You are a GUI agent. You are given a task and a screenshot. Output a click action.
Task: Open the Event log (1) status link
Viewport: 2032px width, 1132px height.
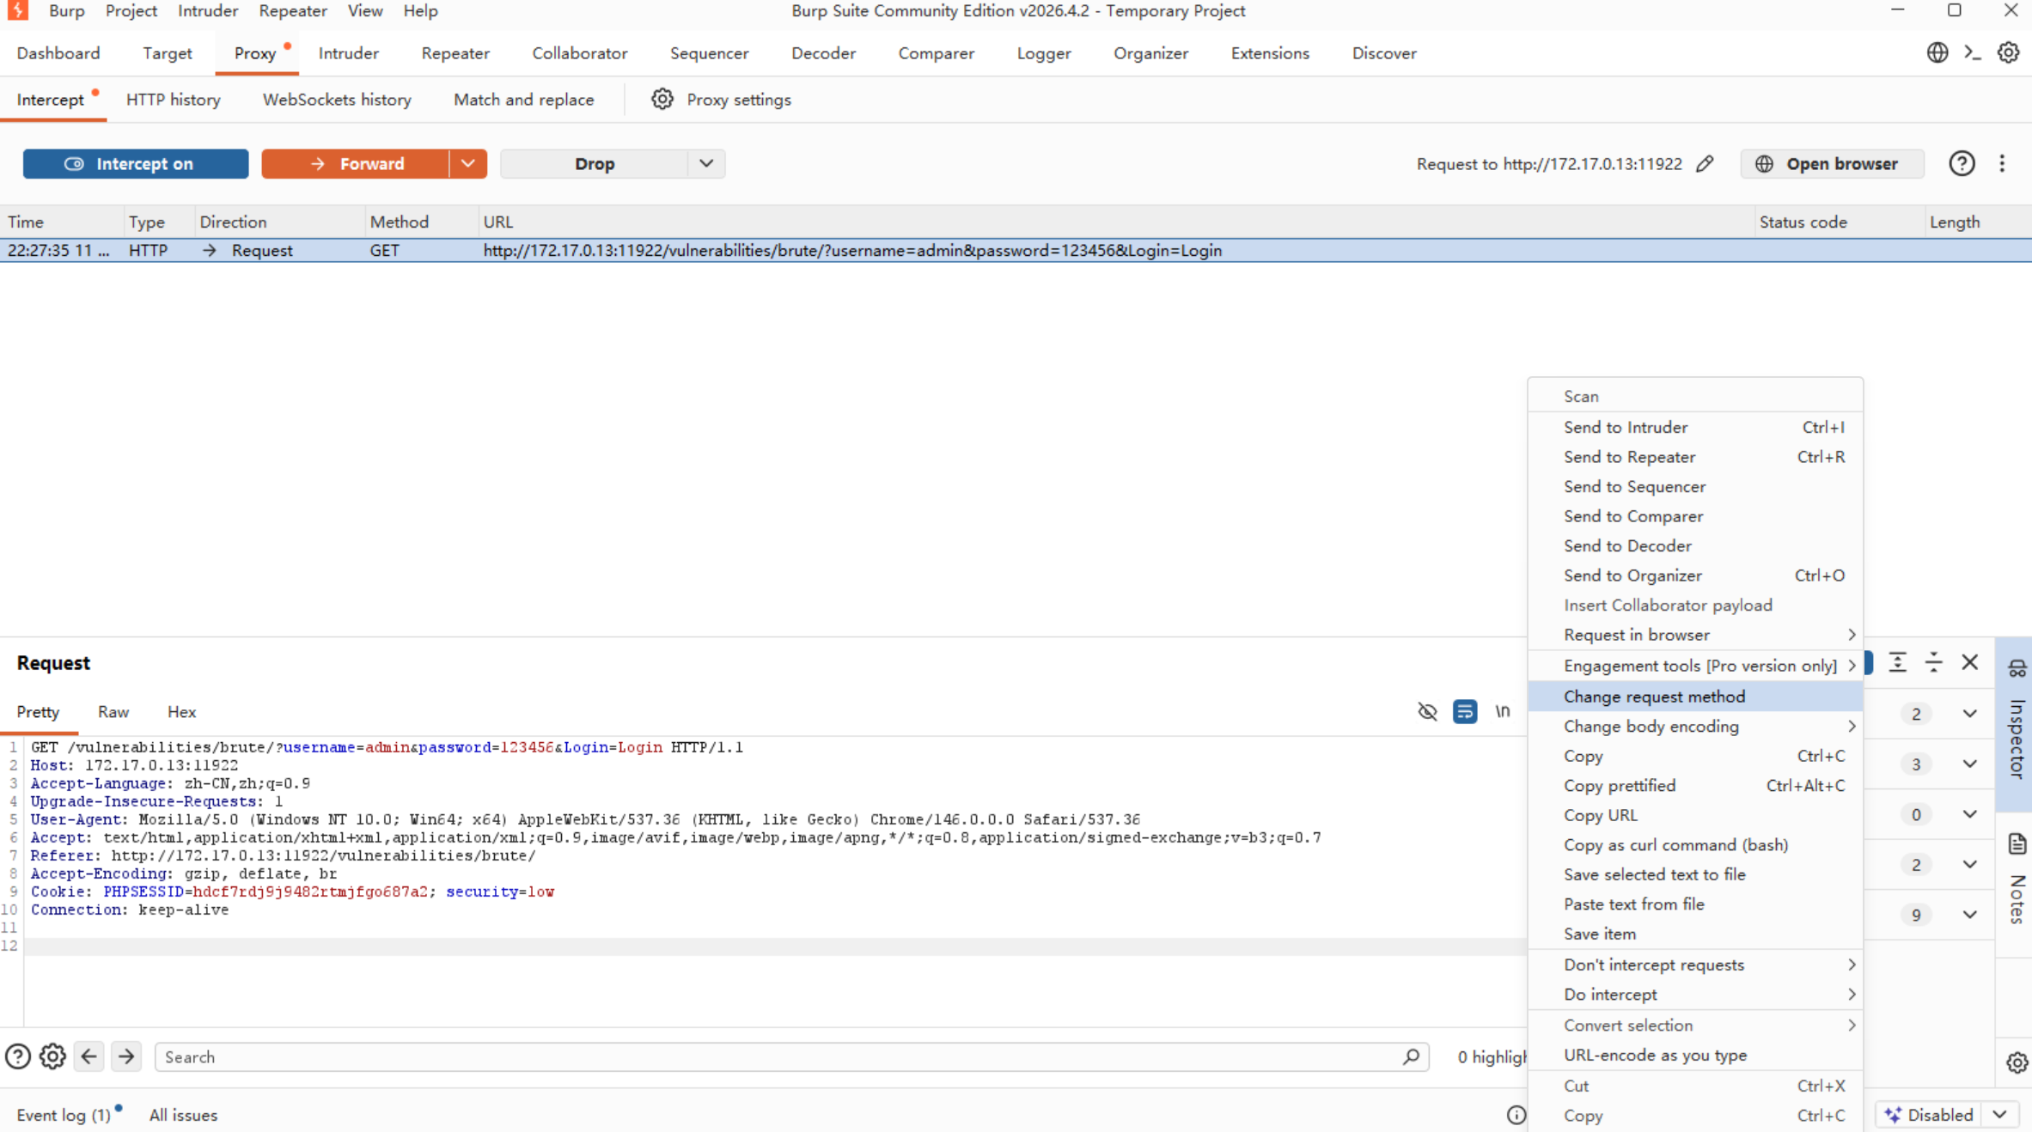(64, 1115)
